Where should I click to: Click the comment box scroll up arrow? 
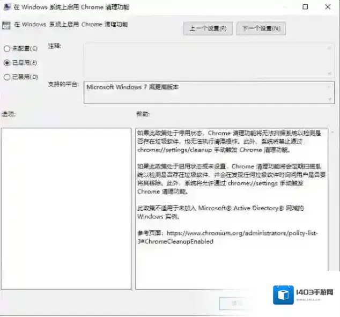pyautogui.click(x=330, y=48)
